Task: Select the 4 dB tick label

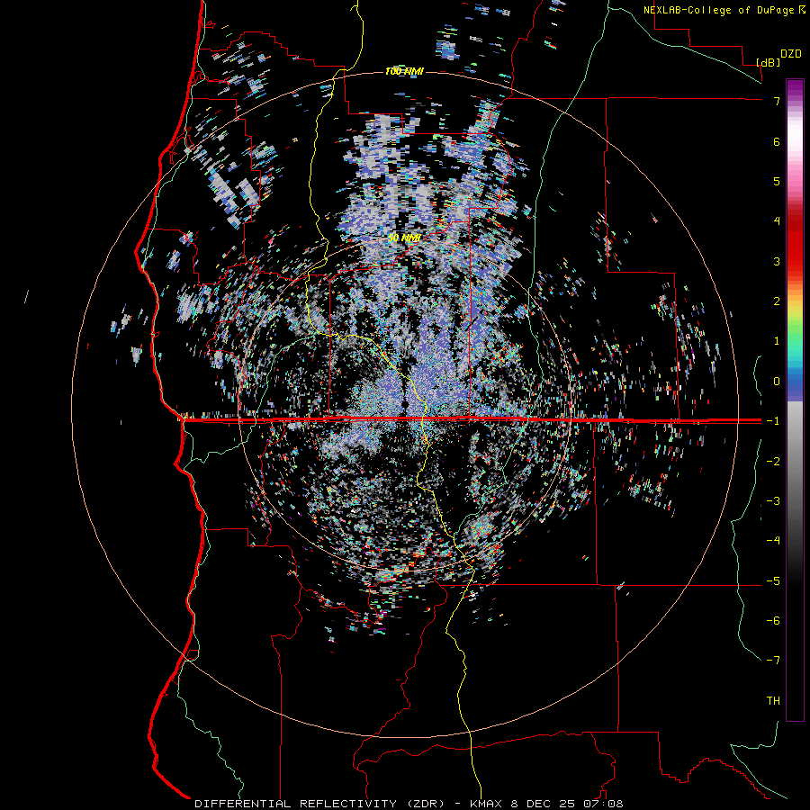Action: (x=777, y=220)
